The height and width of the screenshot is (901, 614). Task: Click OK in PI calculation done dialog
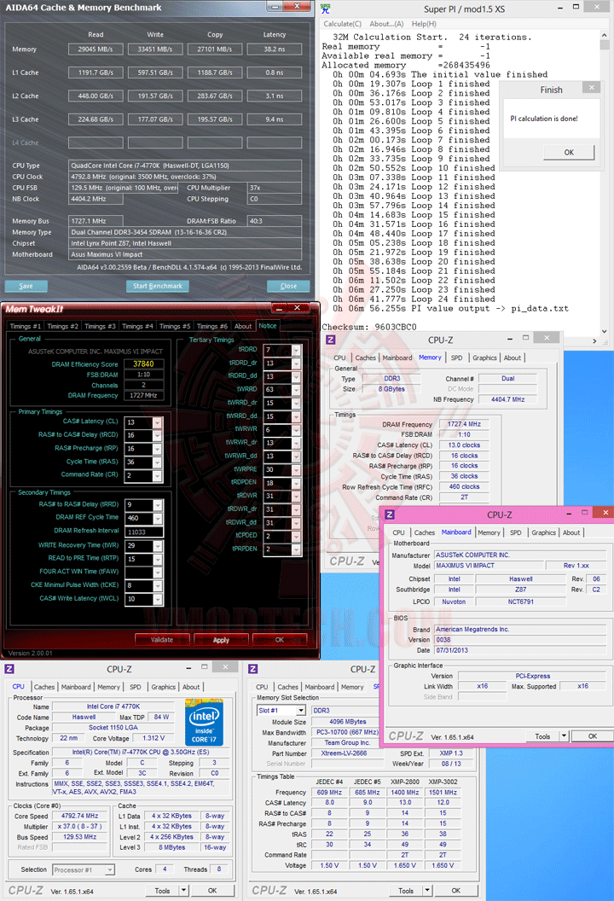569,152
